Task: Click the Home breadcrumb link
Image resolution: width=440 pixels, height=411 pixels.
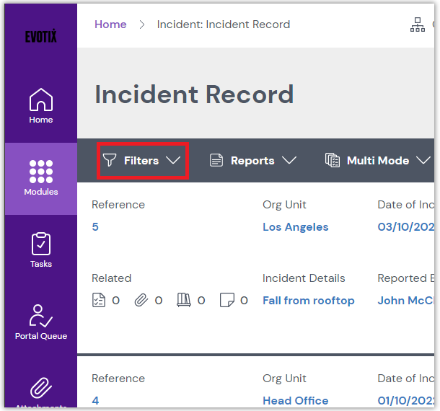Action: 110,25
